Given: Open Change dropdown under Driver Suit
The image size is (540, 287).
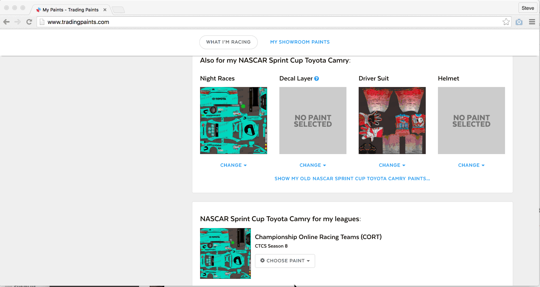Looking at the screenshot, I should [392, 165].
